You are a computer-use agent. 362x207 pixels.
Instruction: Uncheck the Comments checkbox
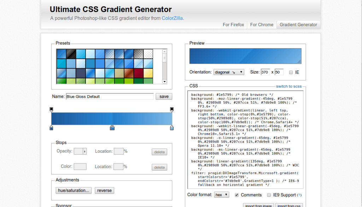tap(237, 195)
